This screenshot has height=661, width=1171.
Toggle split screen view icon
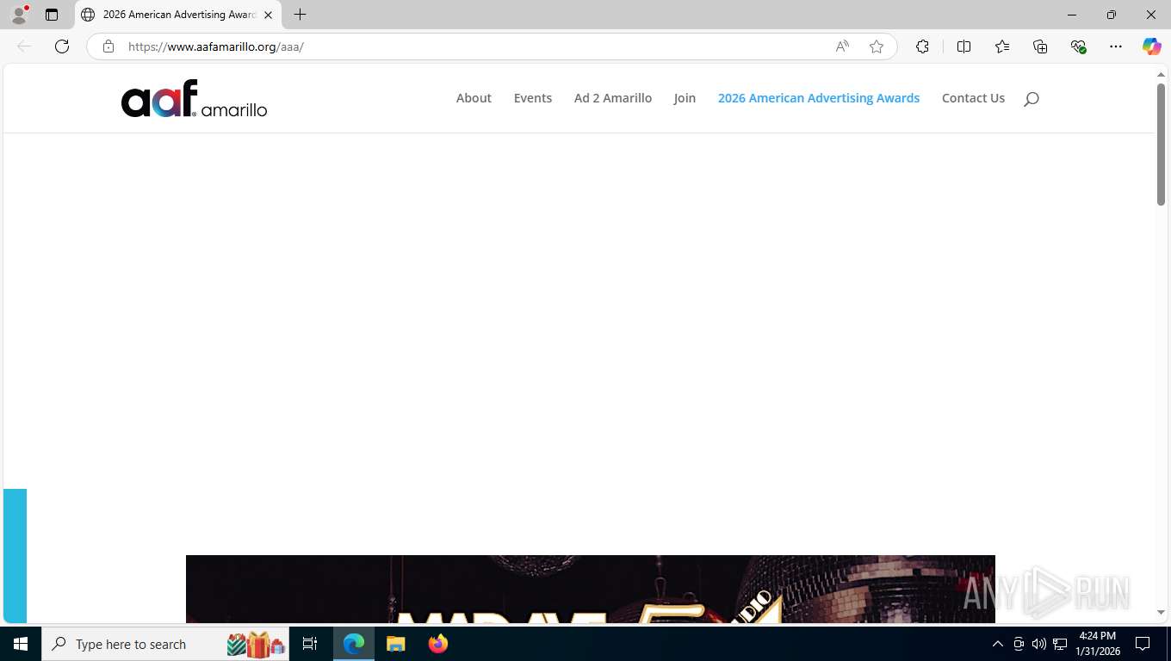coord(963,46)
